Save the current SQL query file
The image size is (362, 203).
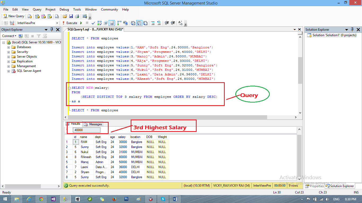click(71, 16)
